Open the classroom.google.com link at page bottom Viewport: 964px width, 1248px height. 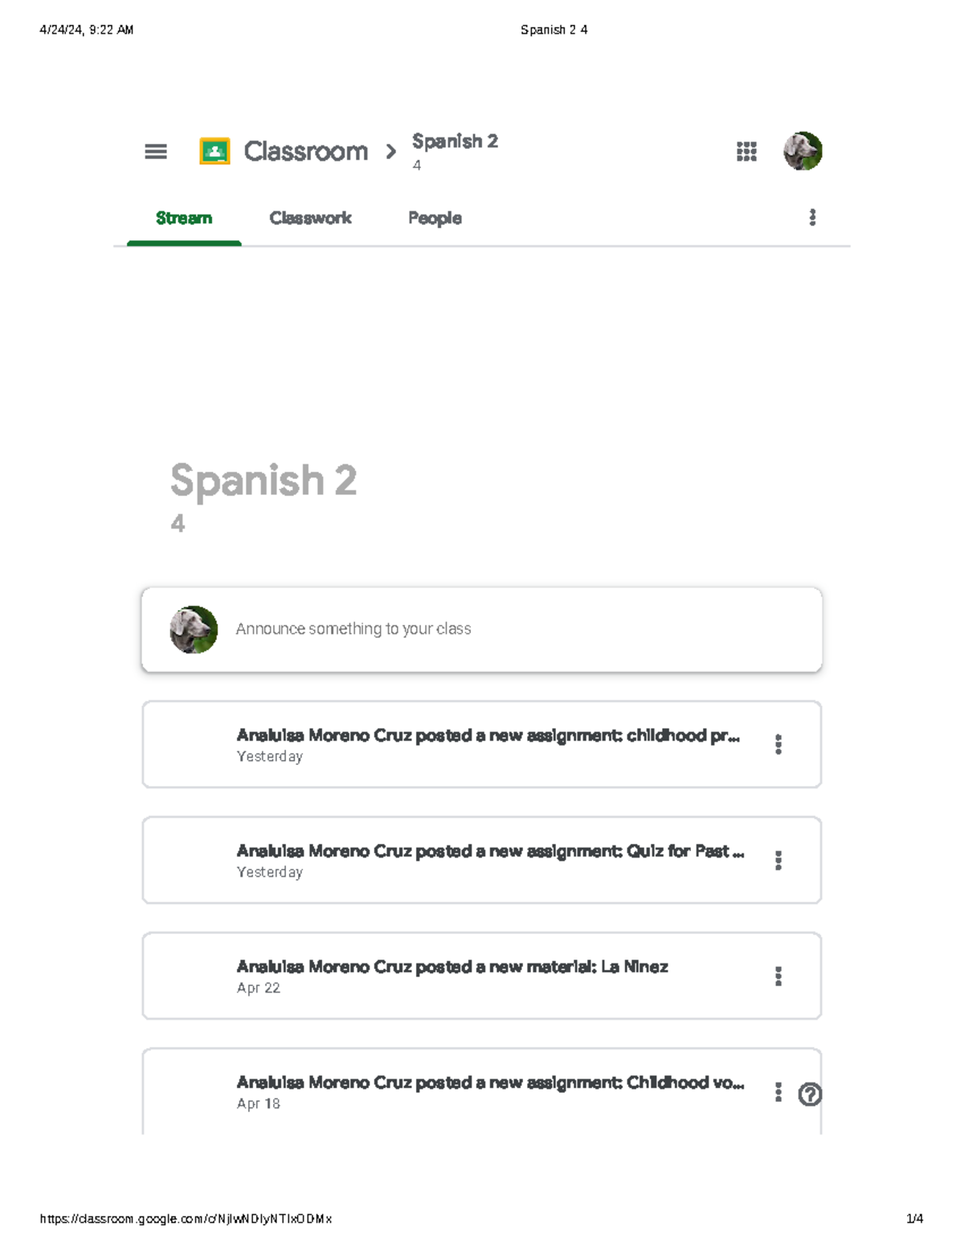pos(186,1219)
